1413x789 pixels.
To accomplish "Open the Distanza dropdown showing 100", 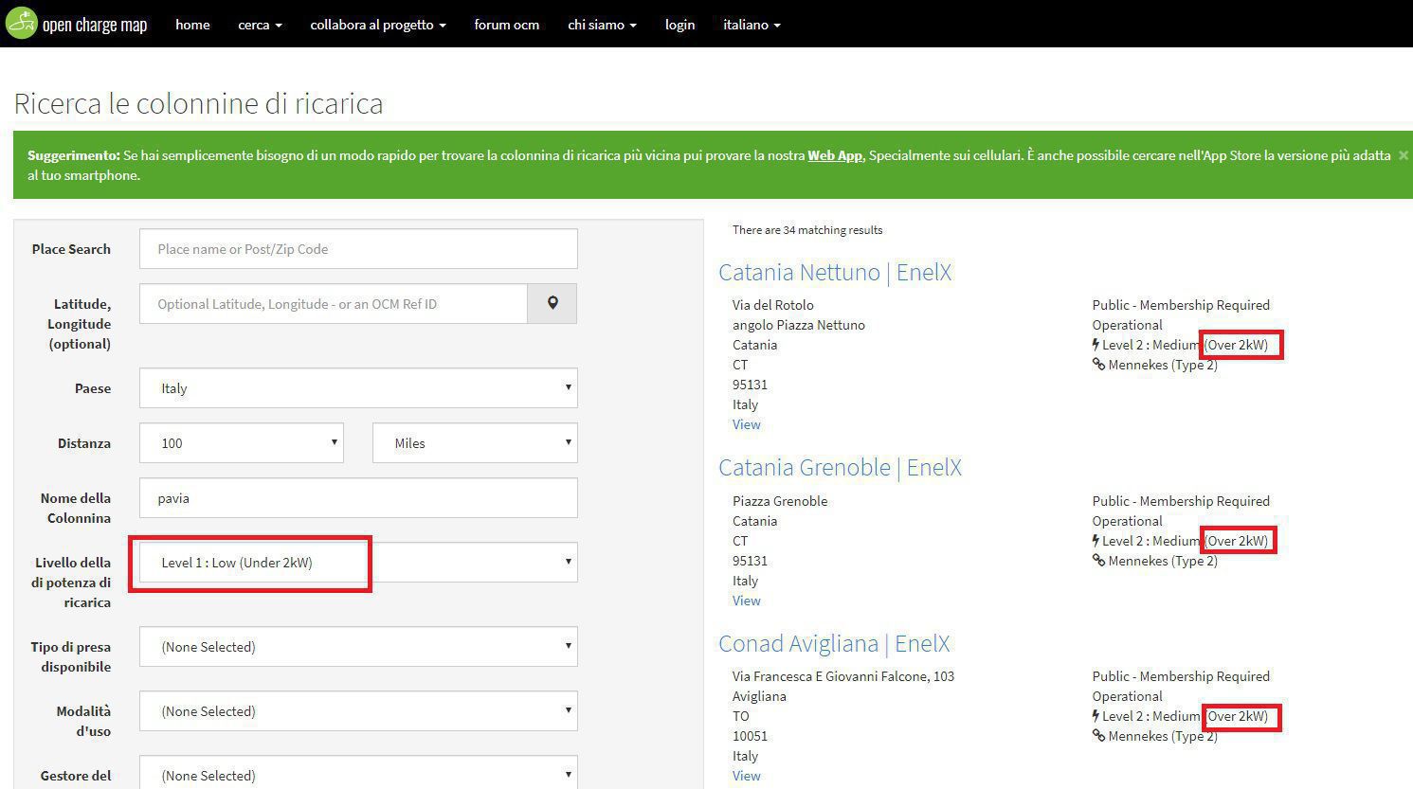I will point(242,443).
